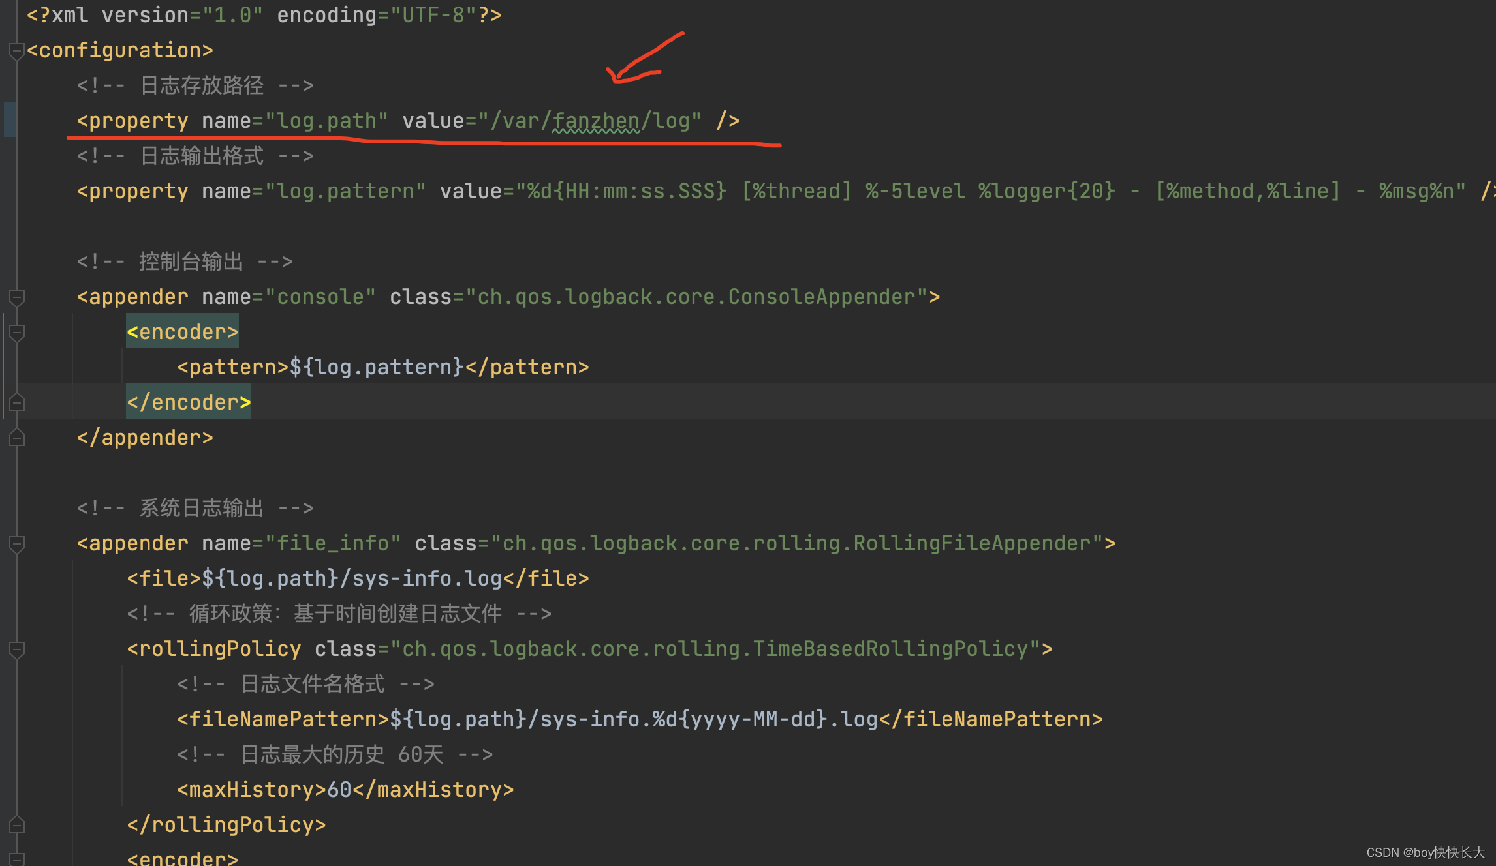Click the word fanzhen in the path value
Screen dimensions: 1496x866
(x=596, y=121)
